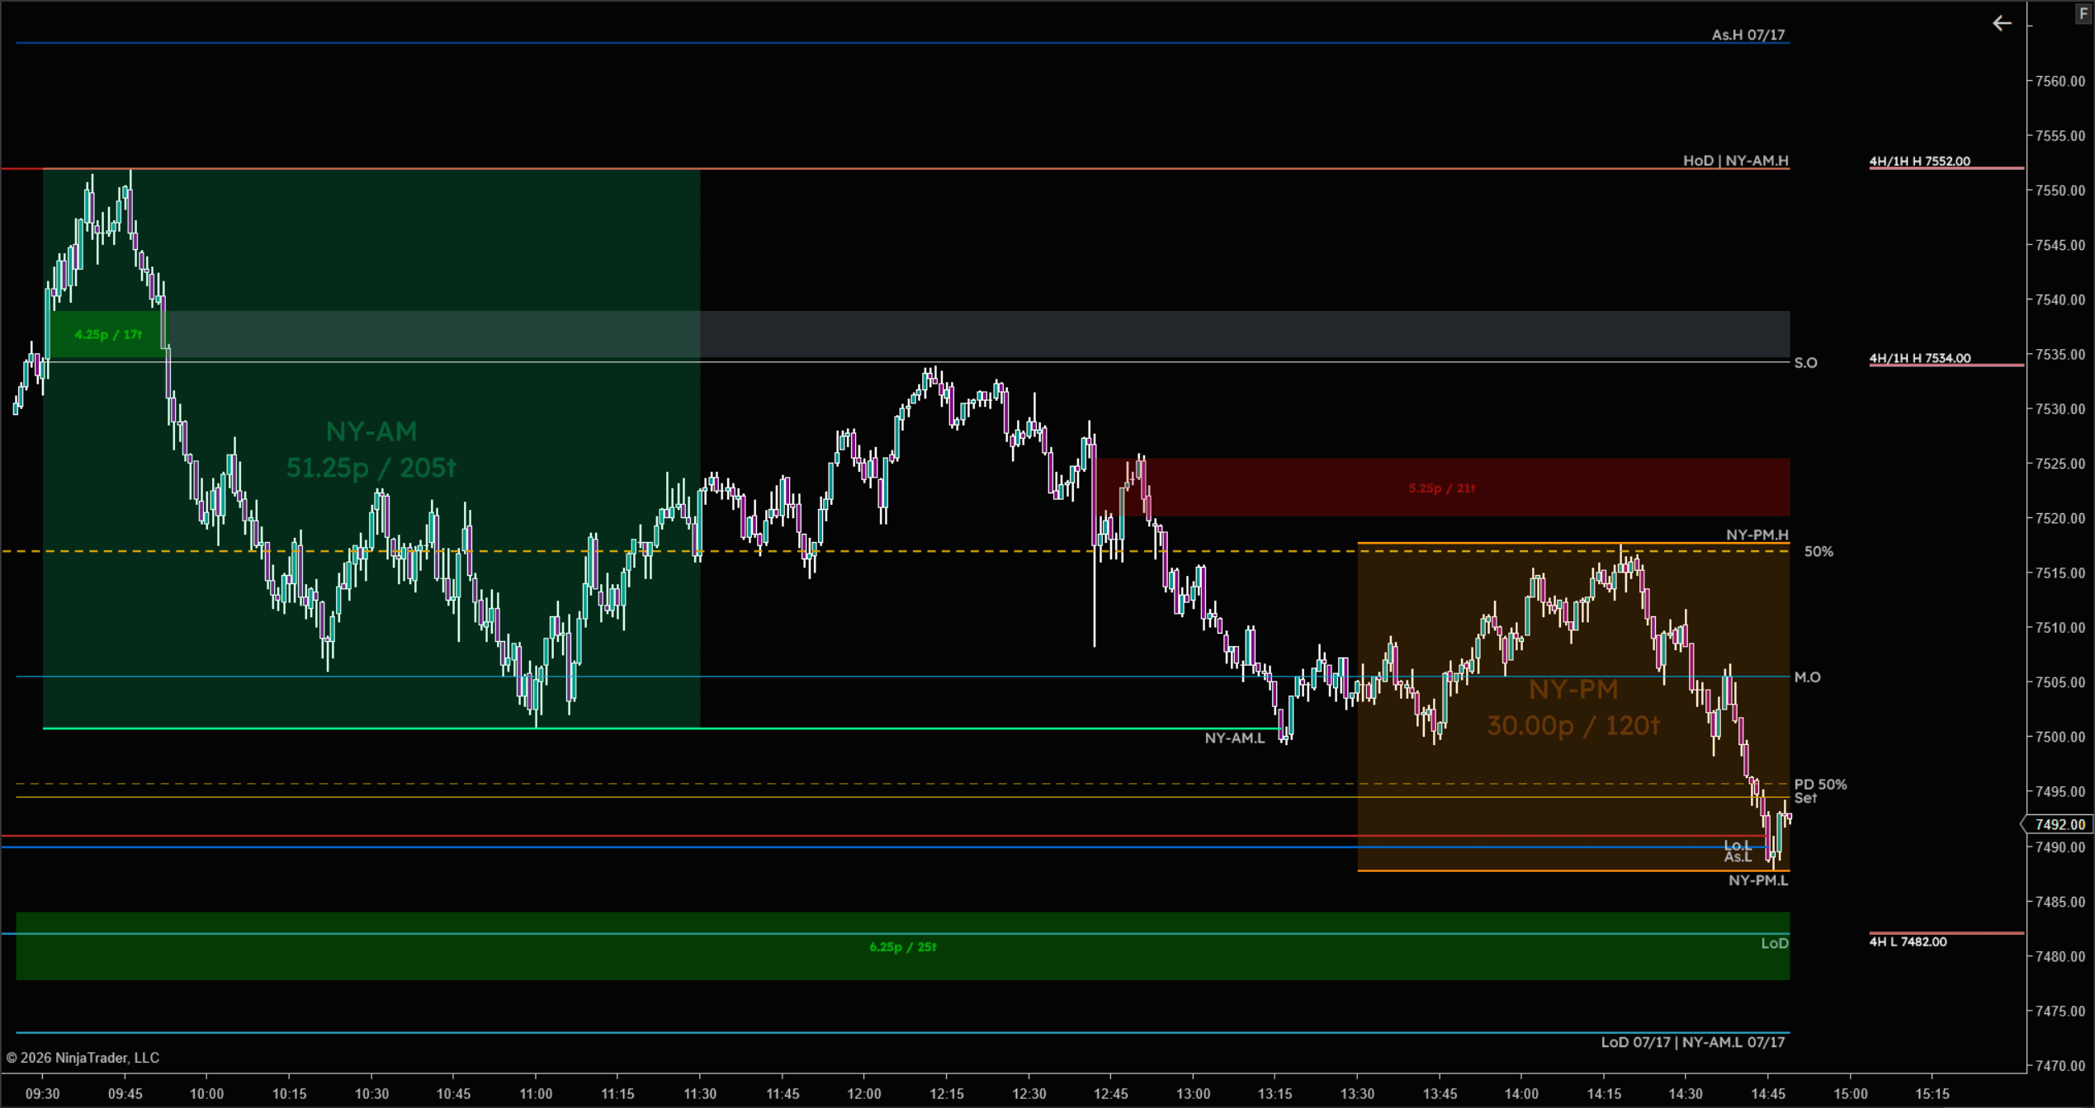This screenshot has width=2095, height=1108.
Task: Click the green 6.25p / 25t zone label
Action: click(902, 947)
